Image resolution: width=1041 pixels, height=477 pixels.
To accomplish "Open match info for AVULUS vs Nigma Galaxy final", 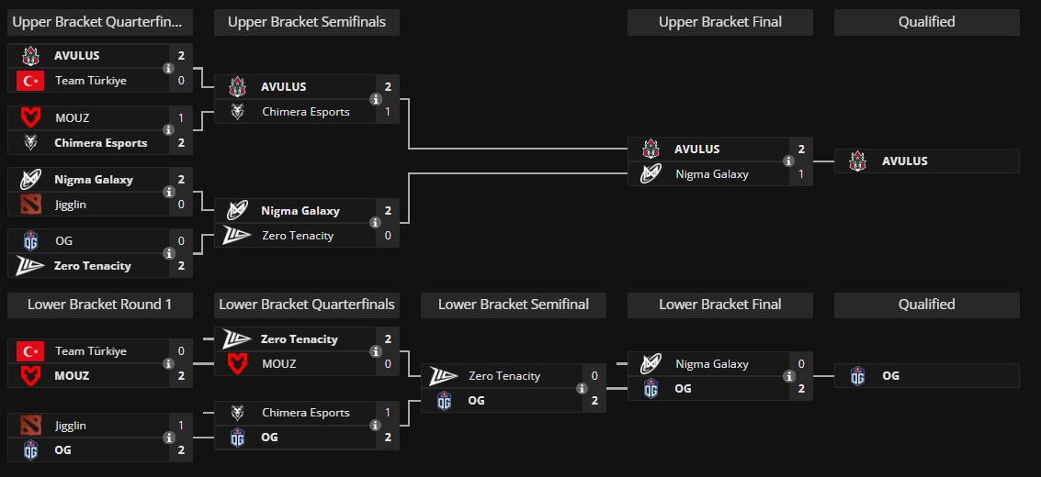I will tap(788, 161).
